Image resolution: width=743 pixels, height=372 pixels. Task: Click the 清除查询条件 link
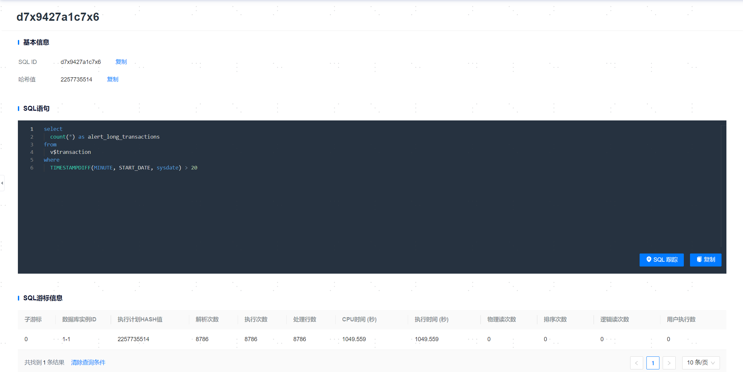pyautogui.click(x=88, y=362)
